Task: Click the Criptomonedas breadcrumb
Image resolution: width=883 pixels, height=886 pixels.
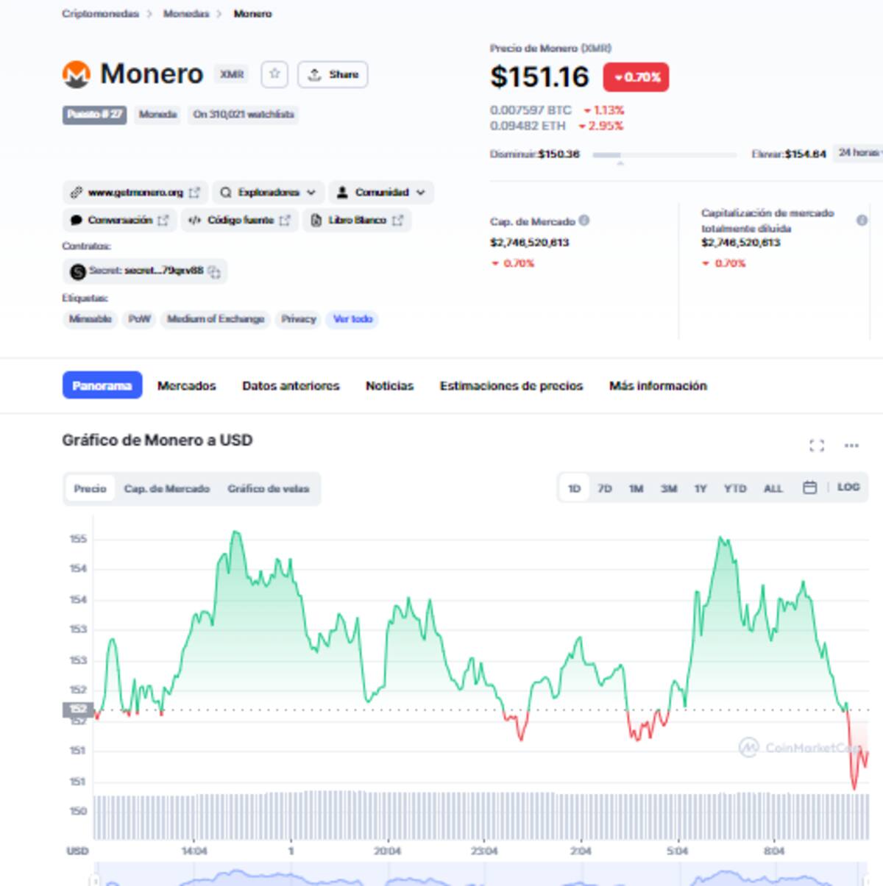Action: tap(100, 14)
